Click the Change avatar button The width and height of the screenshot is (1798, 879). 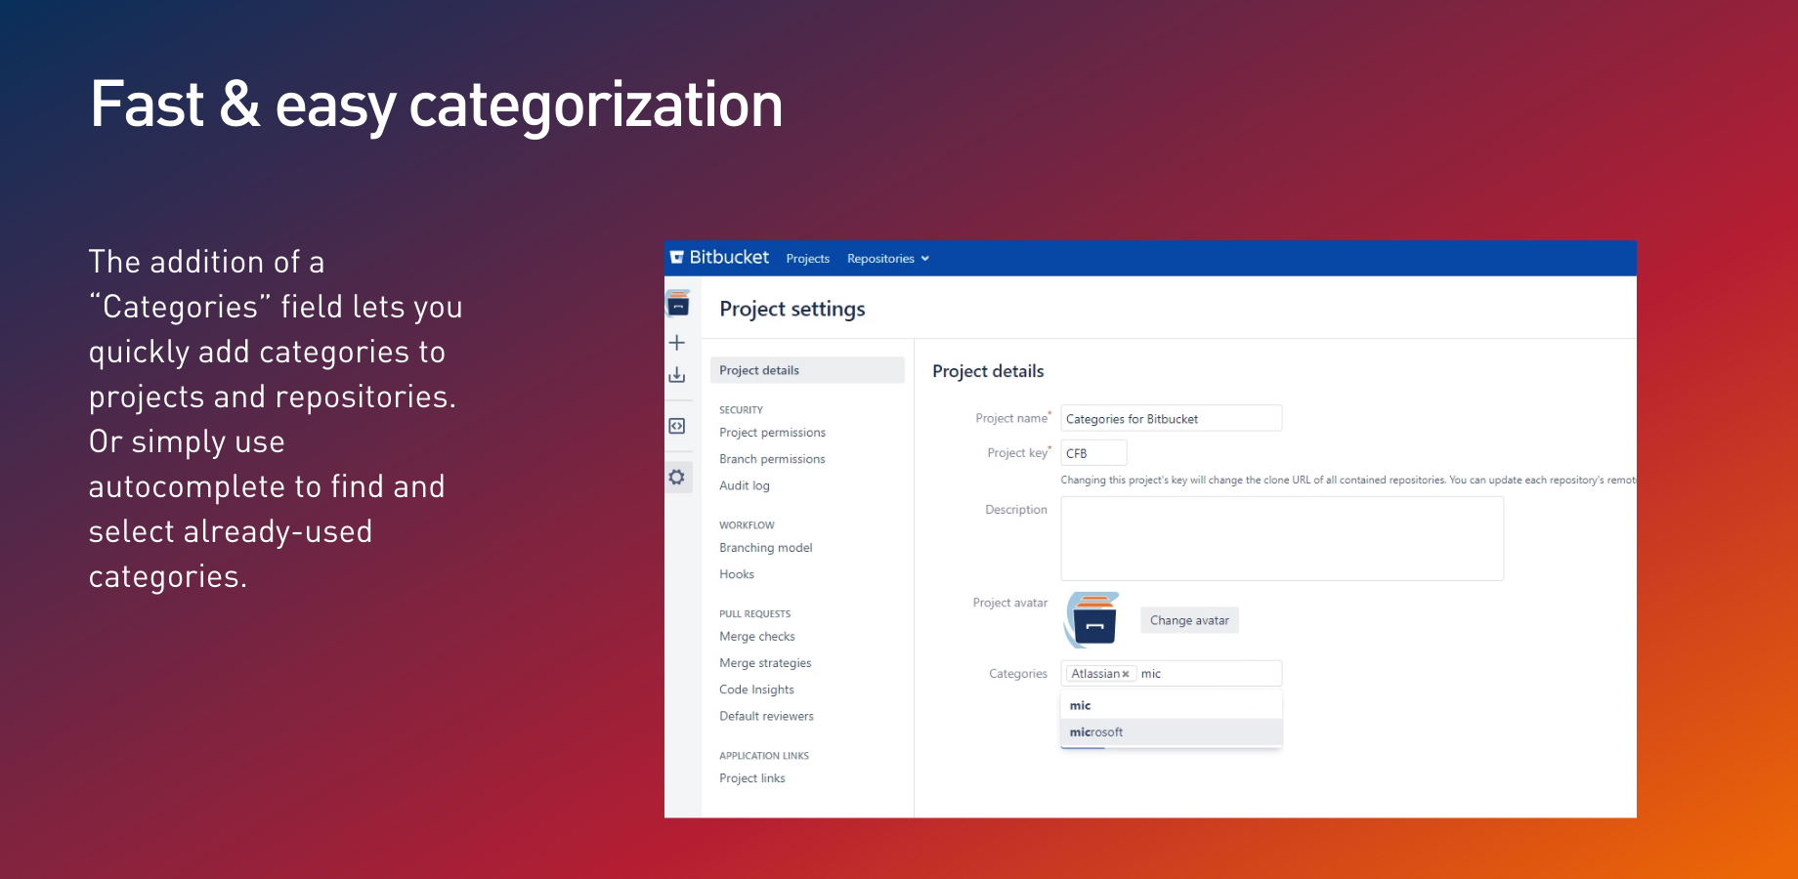click(x=1189, y=620)
